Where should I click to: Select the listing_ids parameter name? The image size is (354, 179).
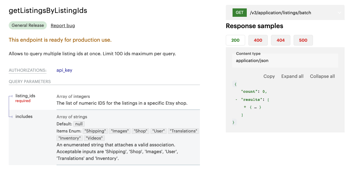(25, 96)
